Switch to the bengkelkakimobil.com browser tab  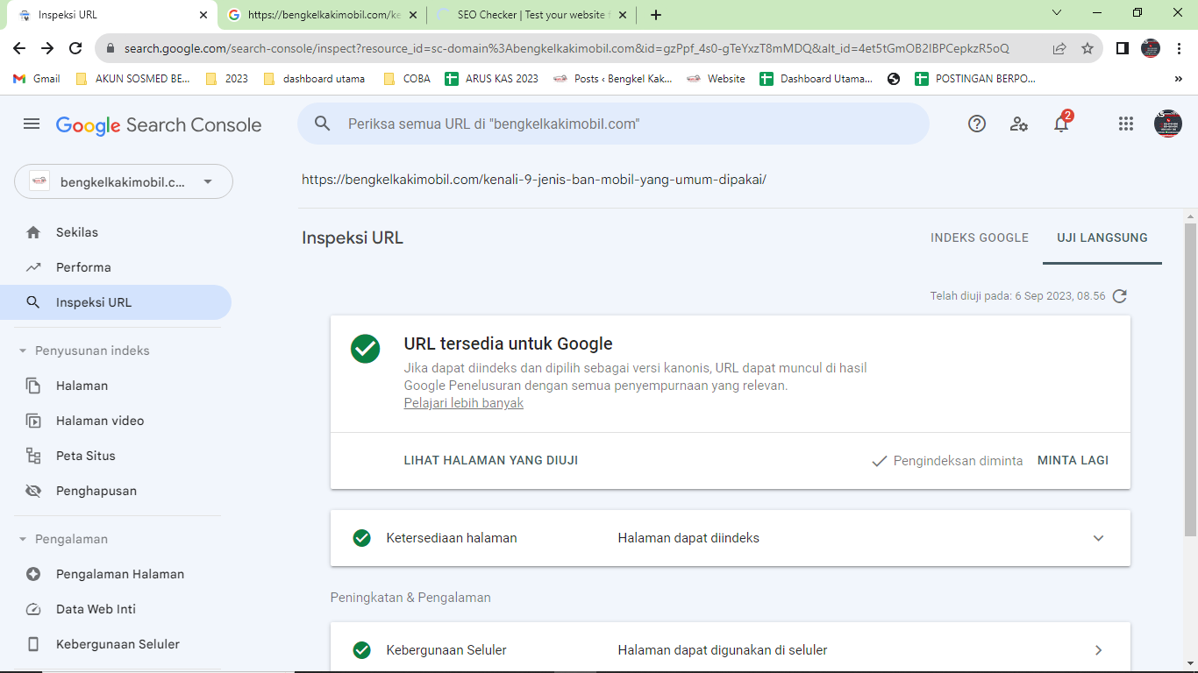[323, 15]
